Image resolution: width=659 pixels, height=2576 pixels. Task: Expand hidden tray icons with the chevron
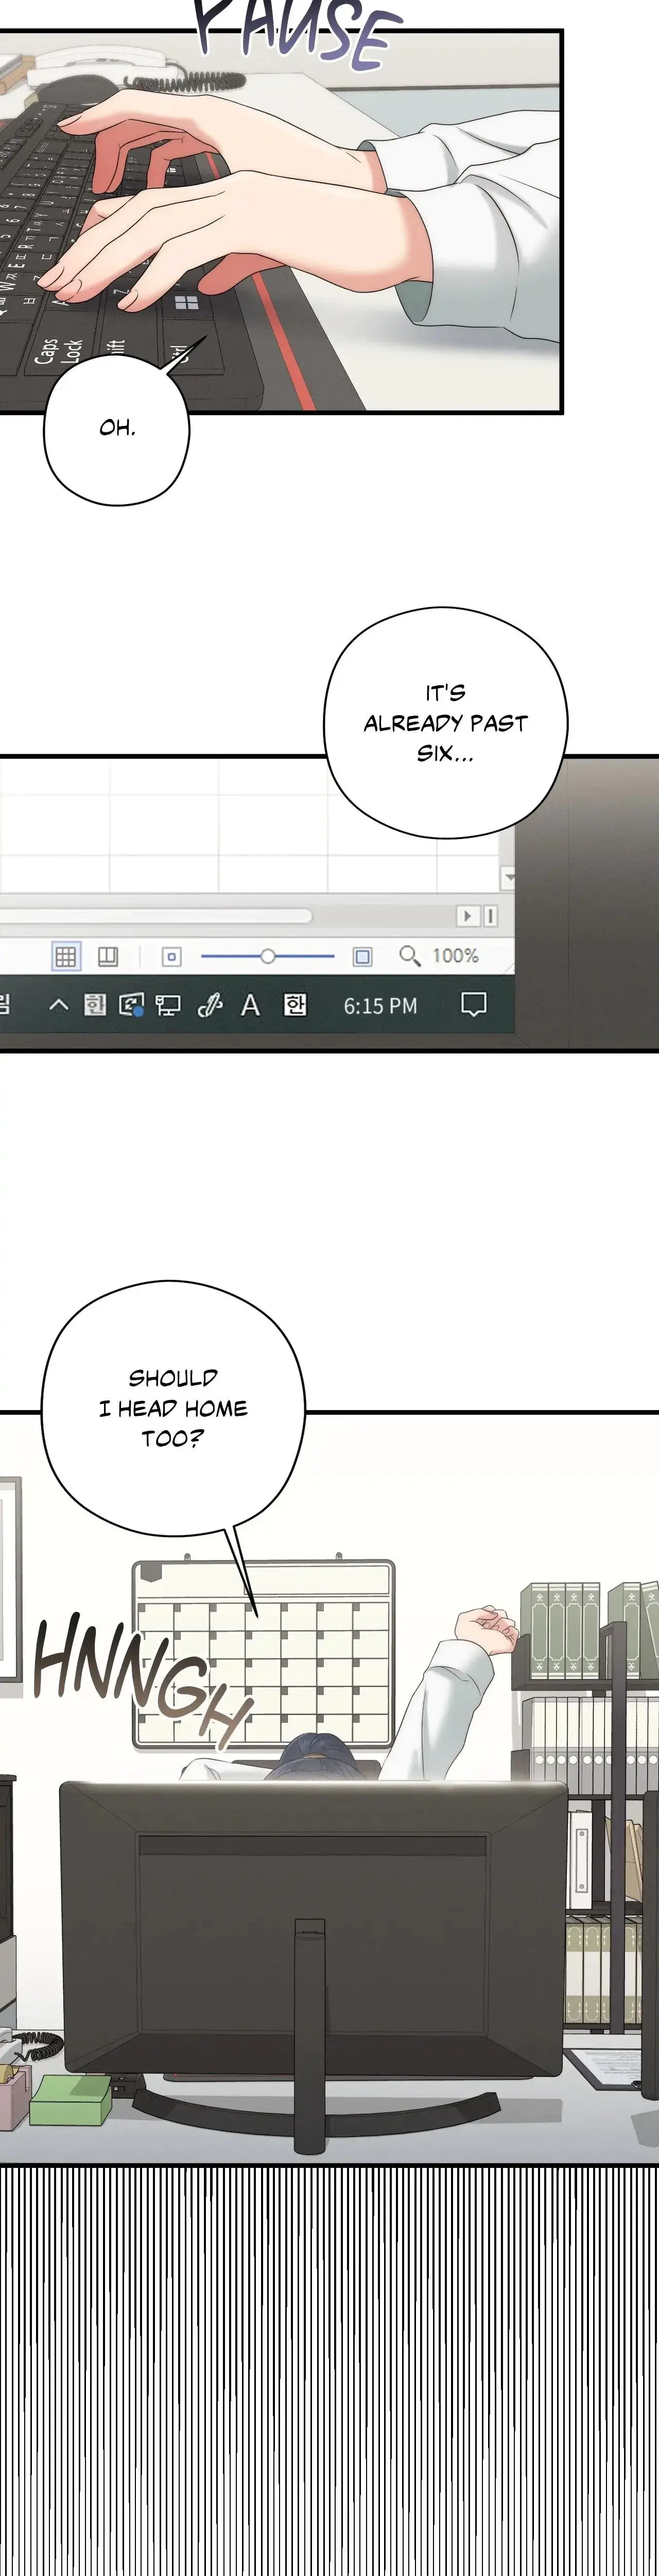pyautogui.click(x=58, y=1004)
